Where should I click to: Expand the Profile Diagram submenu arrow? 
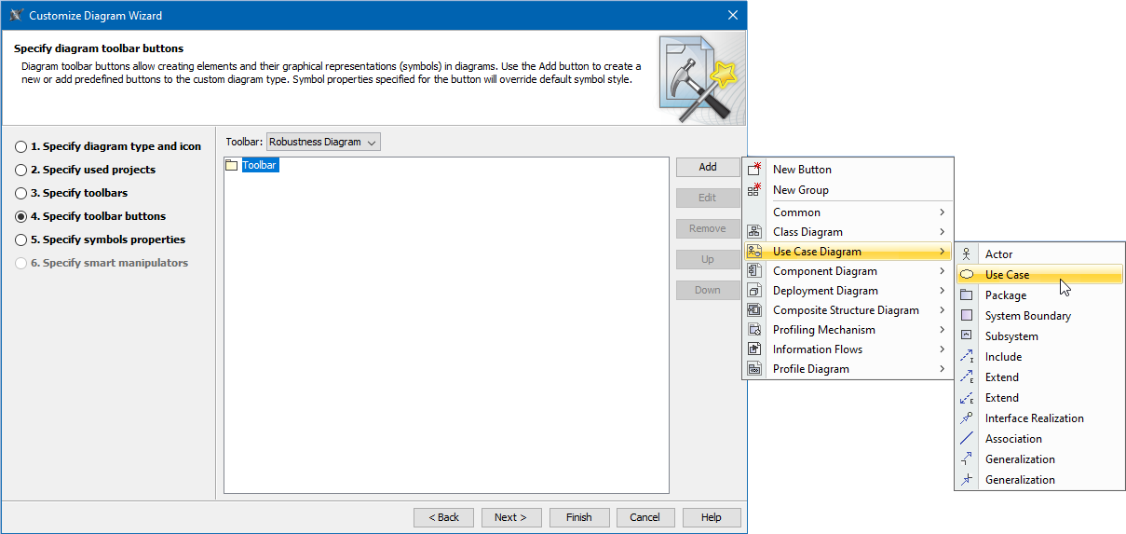tap(943, 369)
